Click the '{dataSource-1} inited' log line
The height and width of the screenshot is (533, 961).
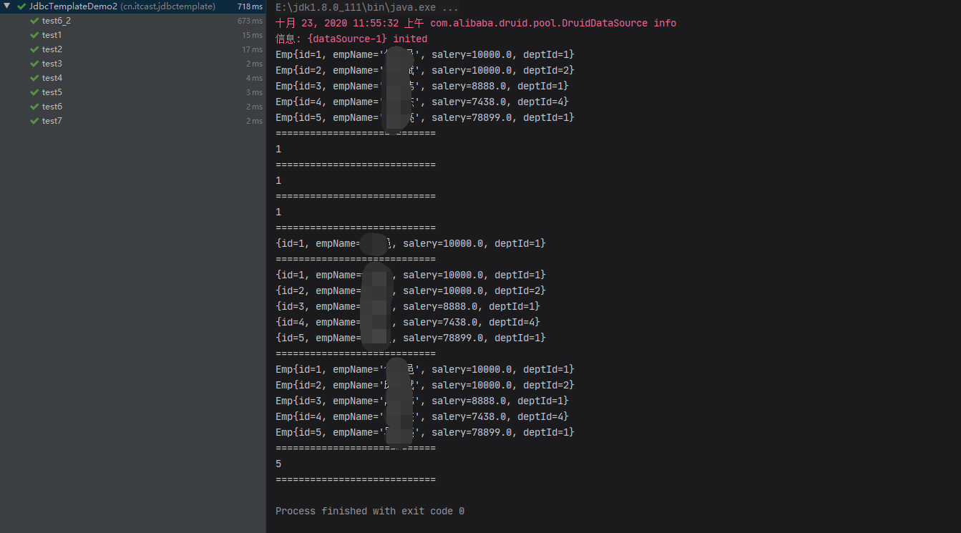(x=351, y=39)
